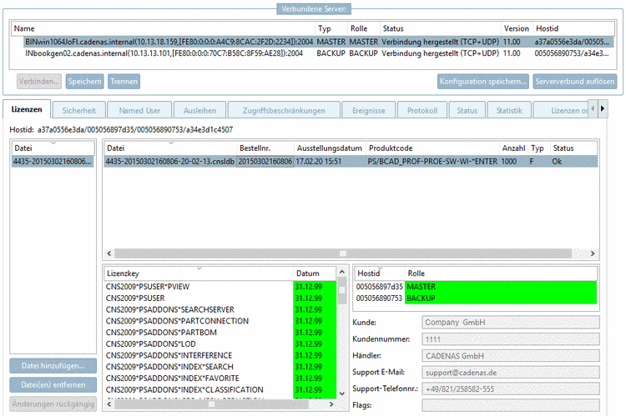Screen dimensions: 626x416
Task: Click the Lizenzkey list vertical scrollbar thumb
Action: click(342, 290)
